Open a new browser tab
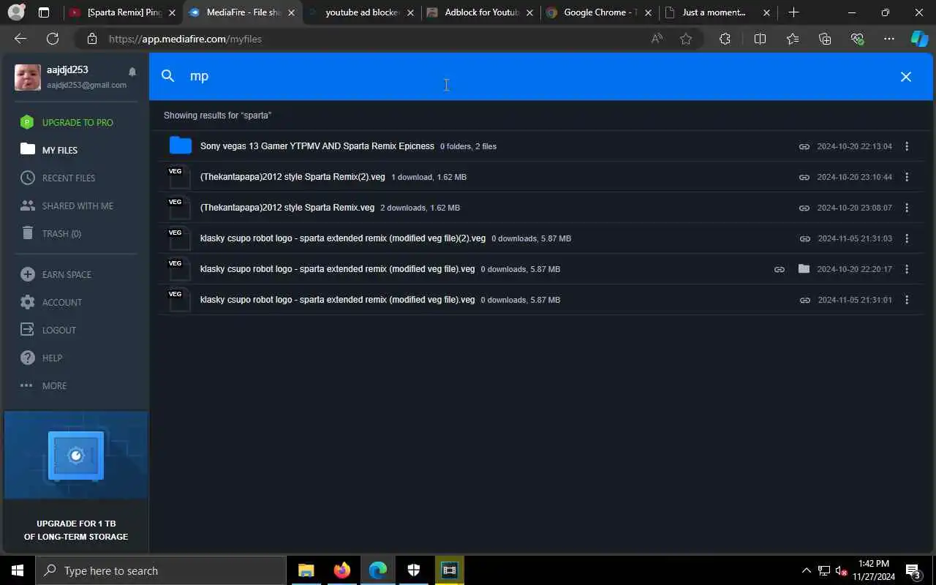 tap(793, 12)
